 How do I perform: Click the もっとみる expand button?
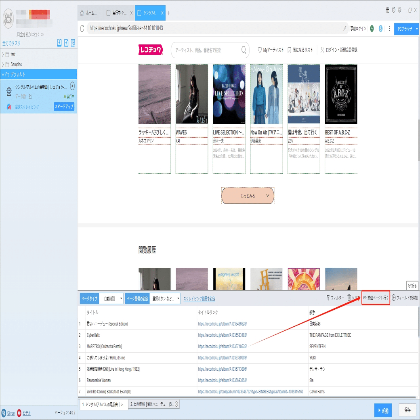point(248,196)
